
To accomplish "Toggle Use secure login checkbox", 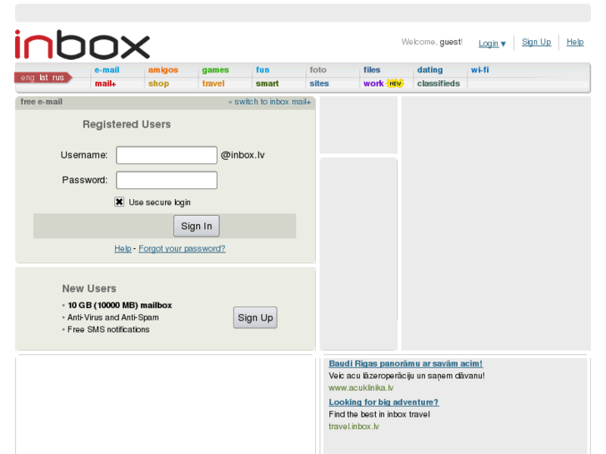I will 119,202.
